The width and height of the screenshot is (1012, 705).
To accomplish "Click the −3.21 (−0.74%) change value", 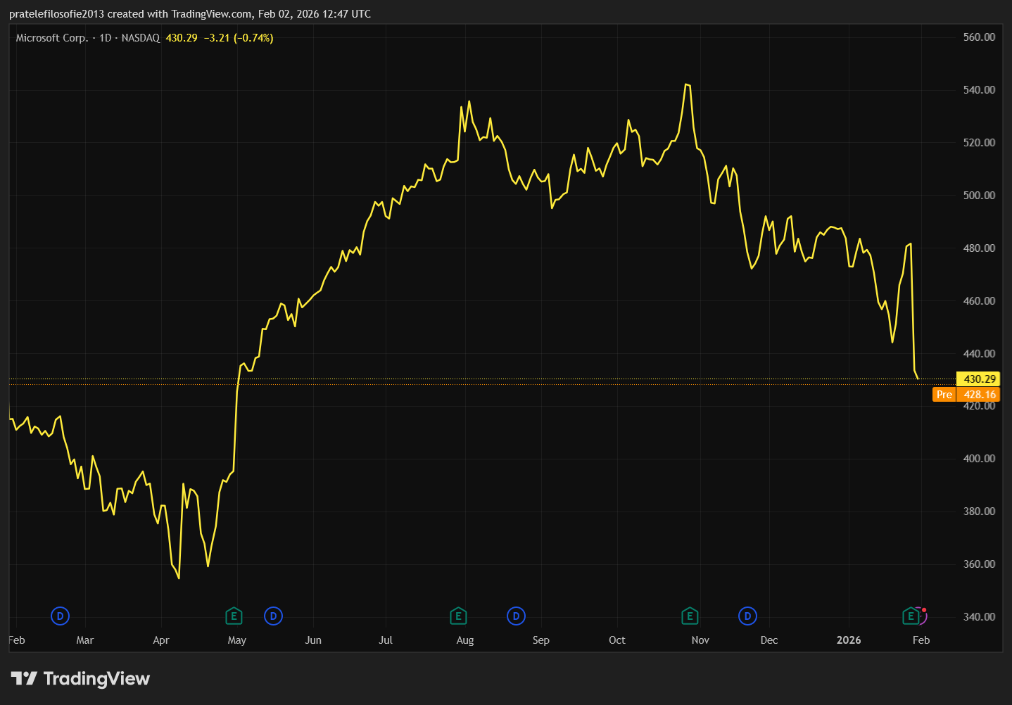I will click(239, 38).
